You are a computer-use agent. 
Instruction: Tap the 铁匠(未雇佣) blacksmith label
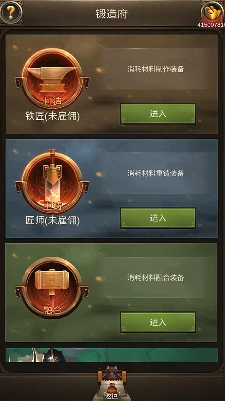pos(52,116)
